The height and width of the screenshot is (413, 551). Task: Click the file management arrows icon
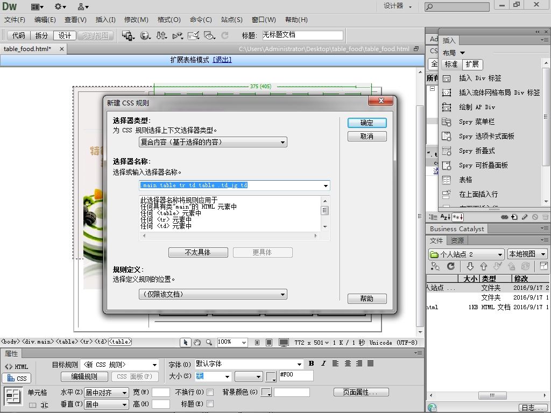161,35
